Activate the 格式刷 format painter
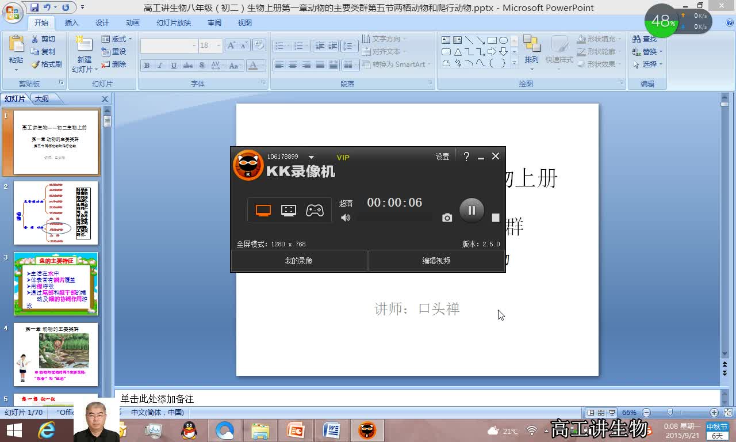This screenshot has height=442, width=736. [x=47, y=64]
